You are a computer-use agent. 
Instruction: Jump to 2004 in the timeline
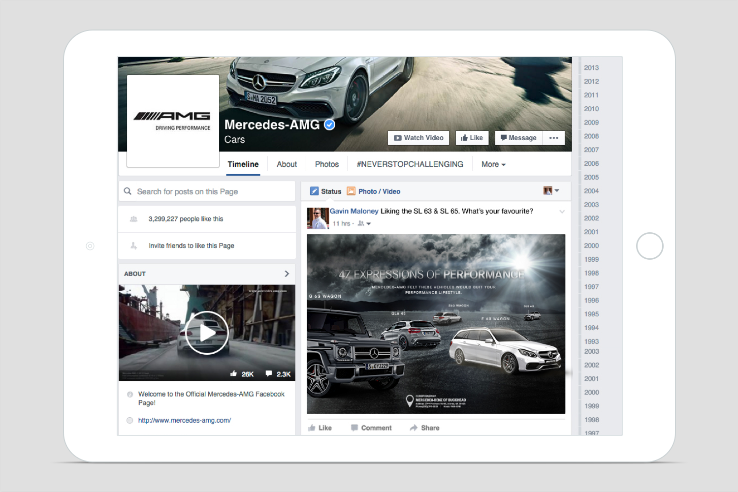tap(591, 191)
